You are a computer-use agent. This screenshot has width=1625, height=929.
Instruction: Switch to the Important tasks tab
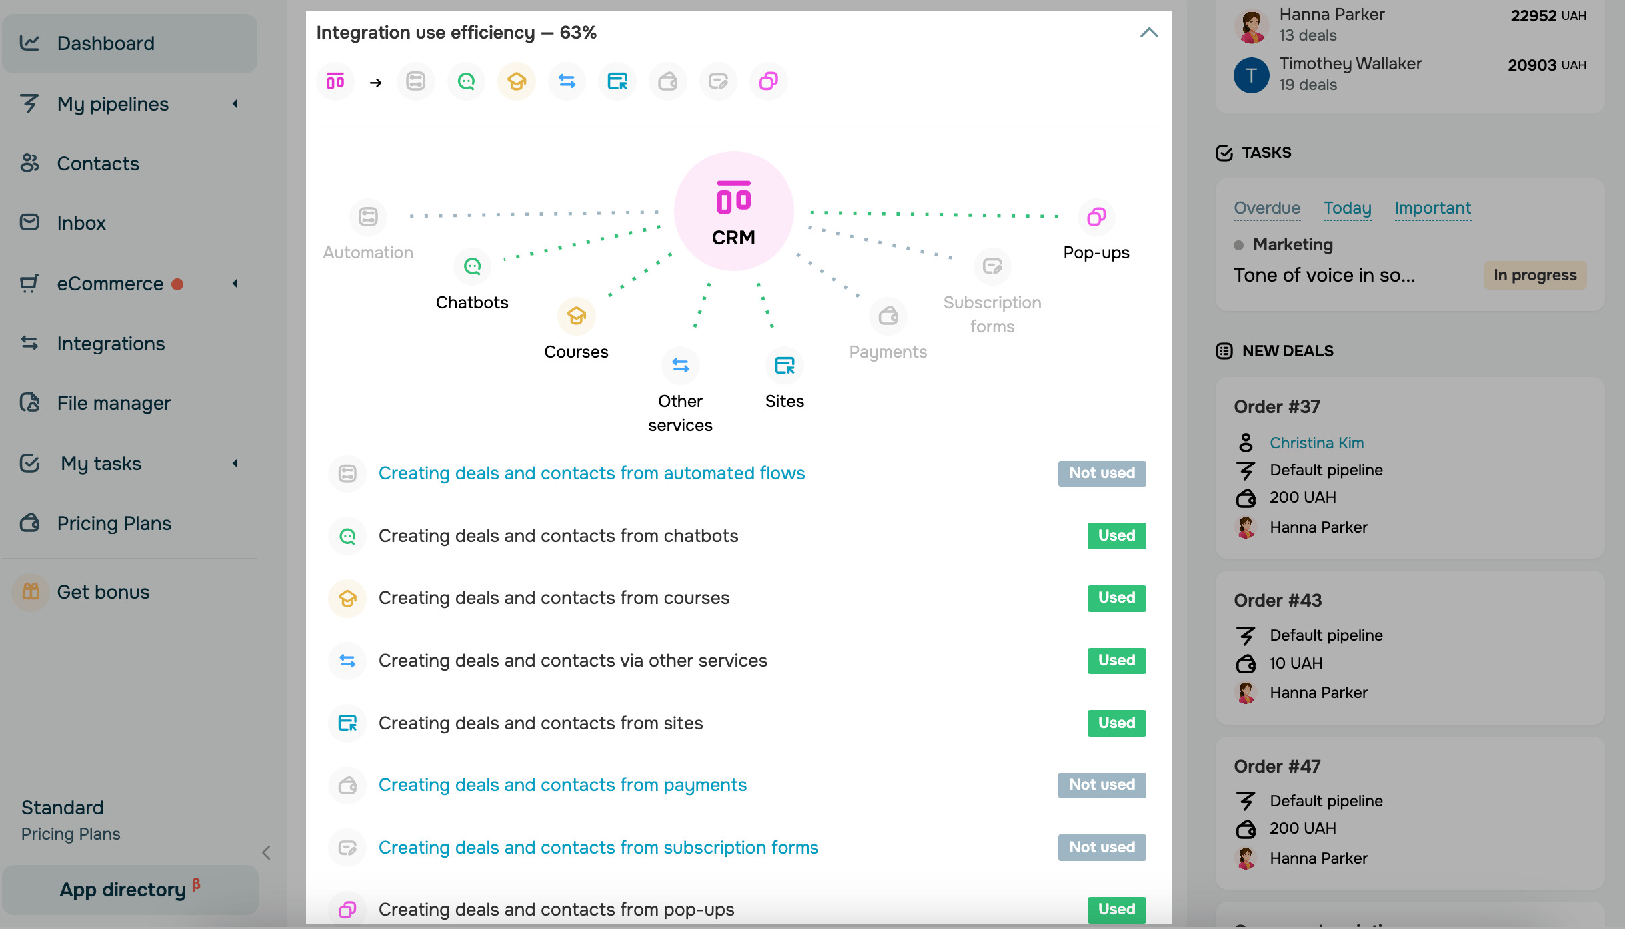1432,208
